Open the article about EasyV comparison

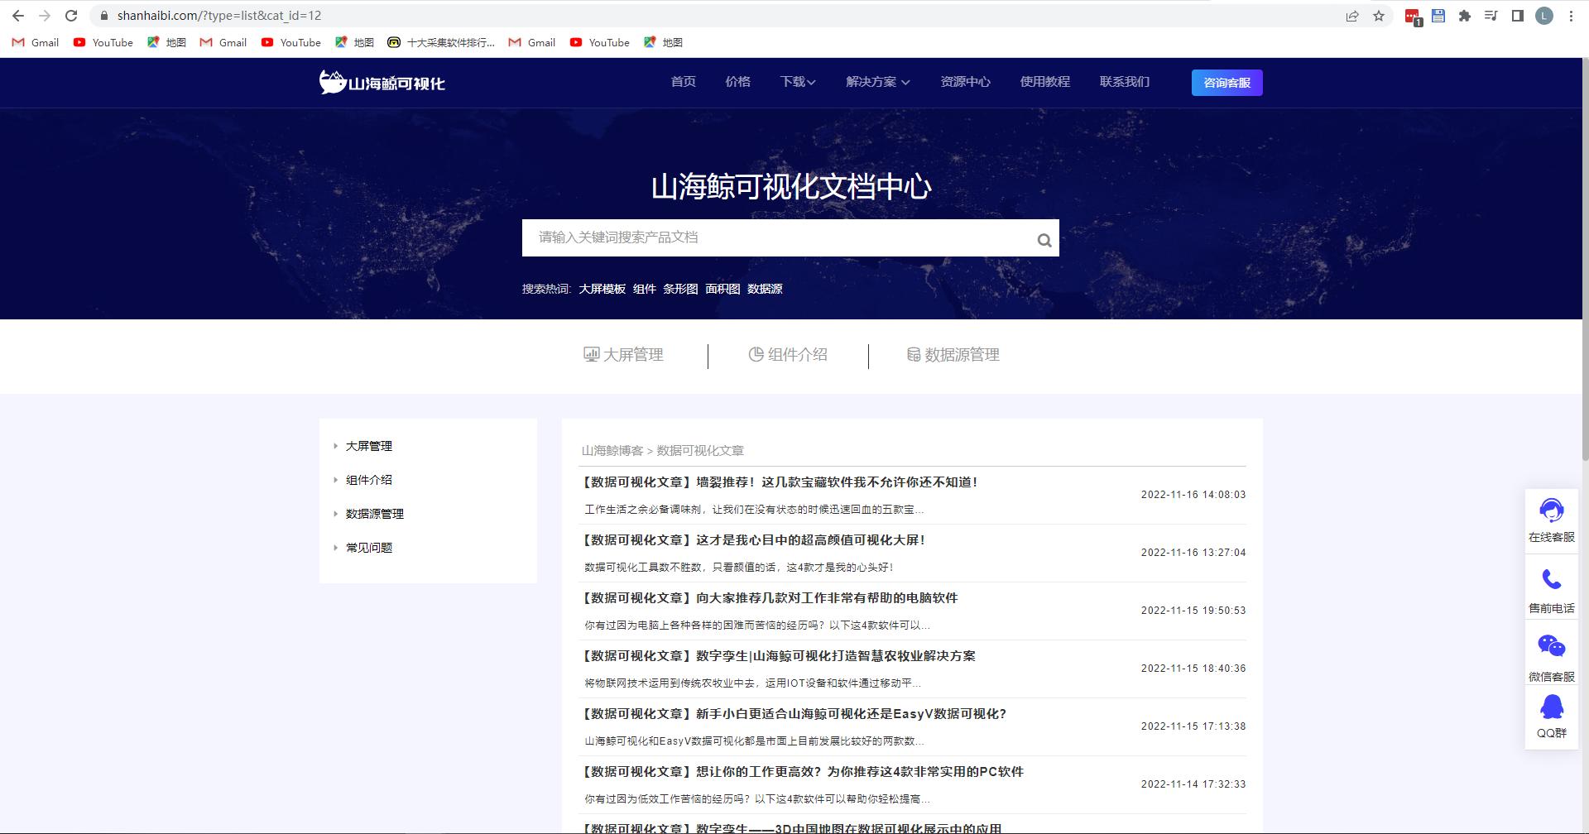tap(793, 713)
